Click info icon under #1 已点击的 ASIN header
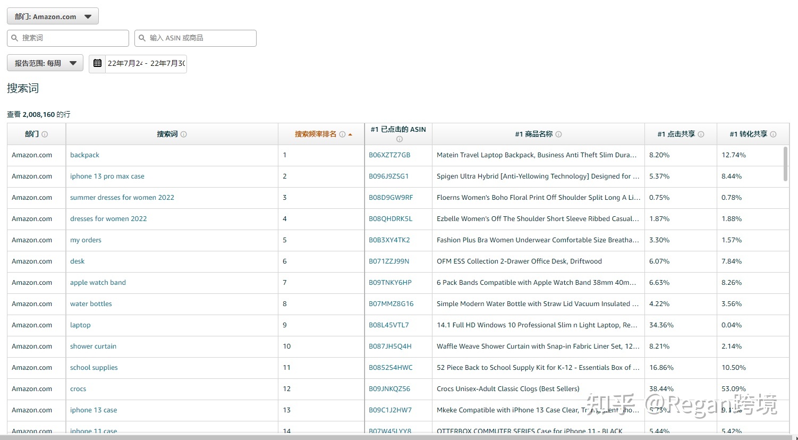 [399, 139]
